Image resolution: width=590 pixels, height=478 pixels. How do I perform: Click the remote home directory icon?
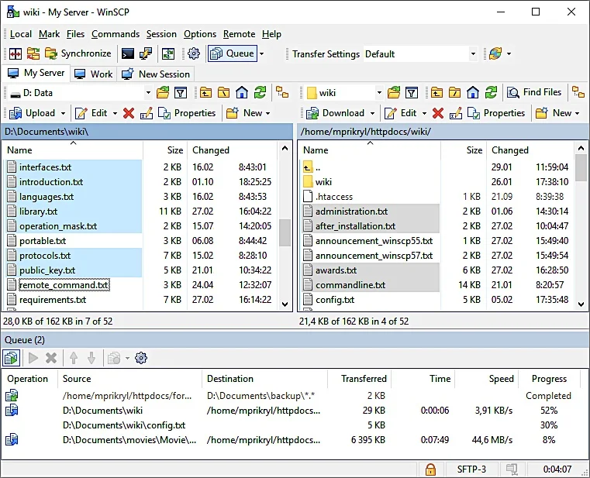(x=473, y=93)
